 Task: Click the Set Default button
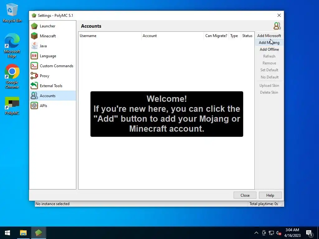tap(269, 70)
